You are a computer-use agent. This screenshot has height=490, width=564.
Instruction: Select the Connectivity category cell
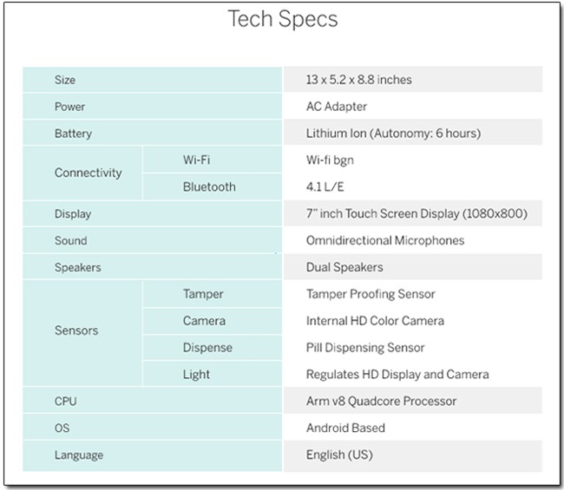pyautogui.click(x=82, y=173)
